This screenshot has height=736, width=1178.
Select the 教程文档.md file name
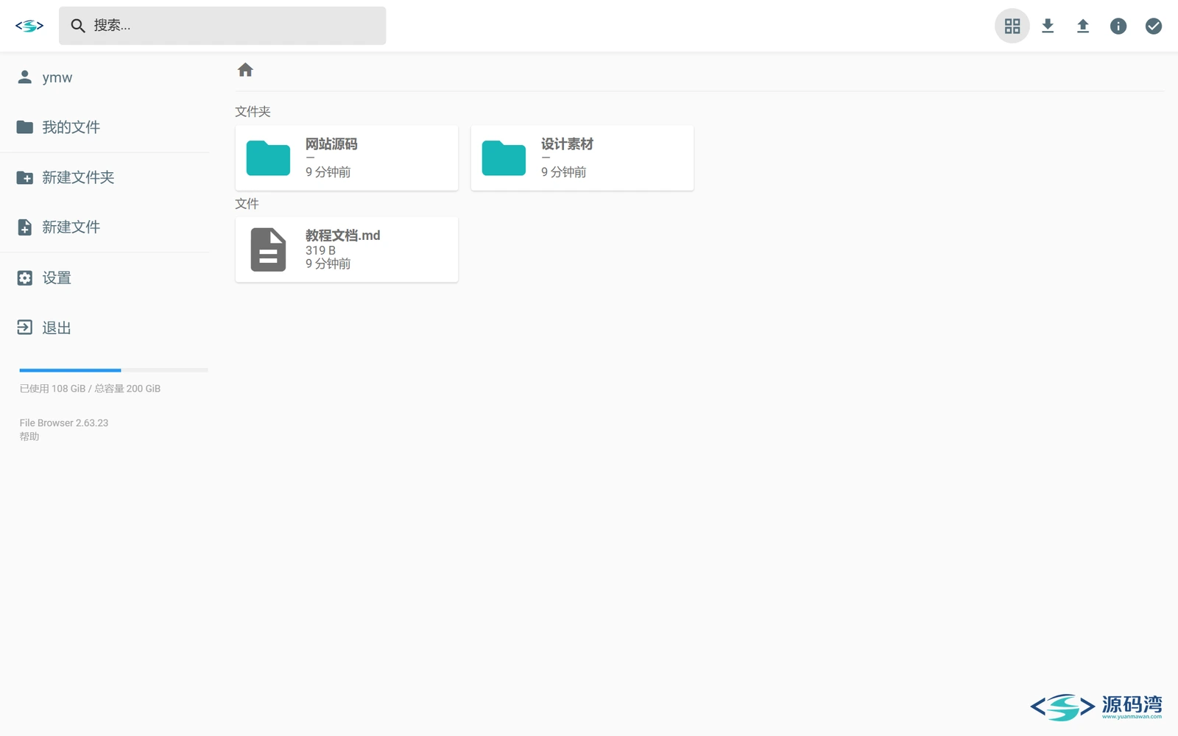coord(343,236)
